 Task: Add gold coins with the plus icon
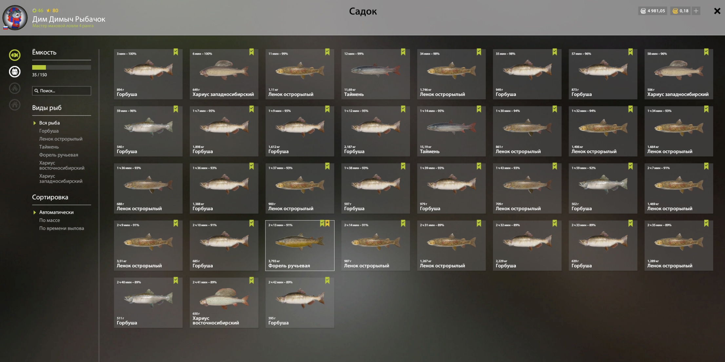(x=696, y=11)
